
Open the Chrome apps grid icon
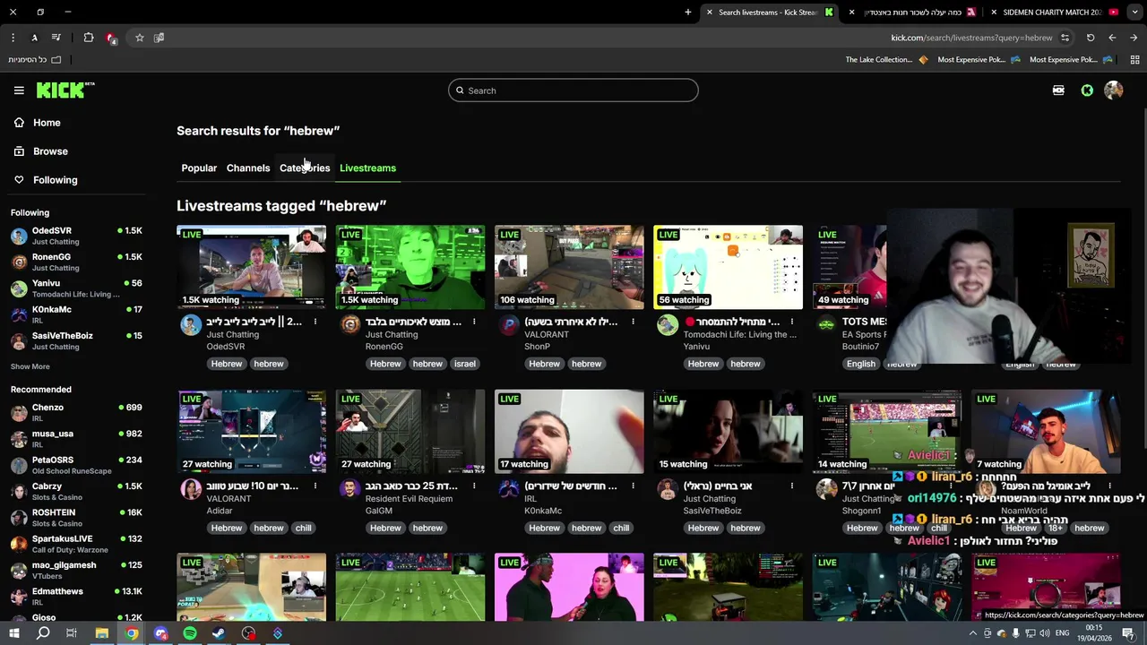1134,59
